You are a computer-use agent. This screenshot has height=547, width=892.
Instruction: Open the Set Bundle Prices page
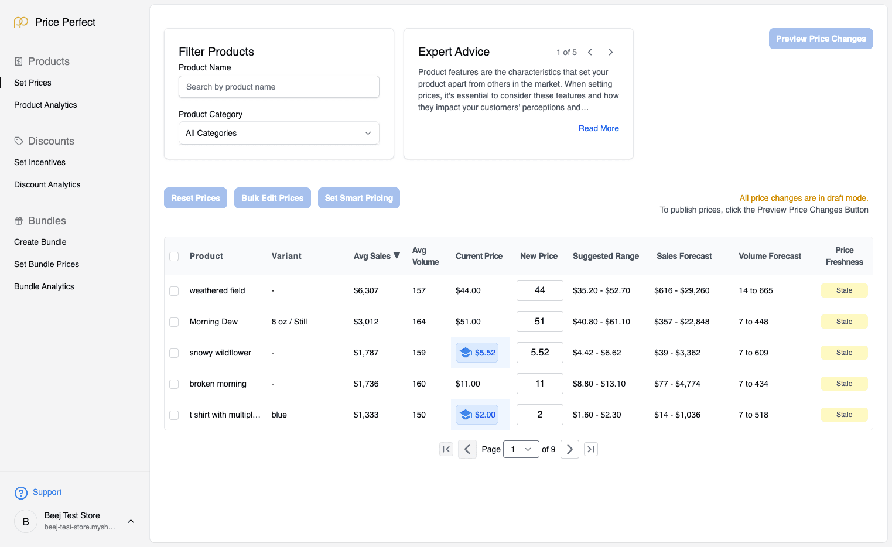pos(46,264)
